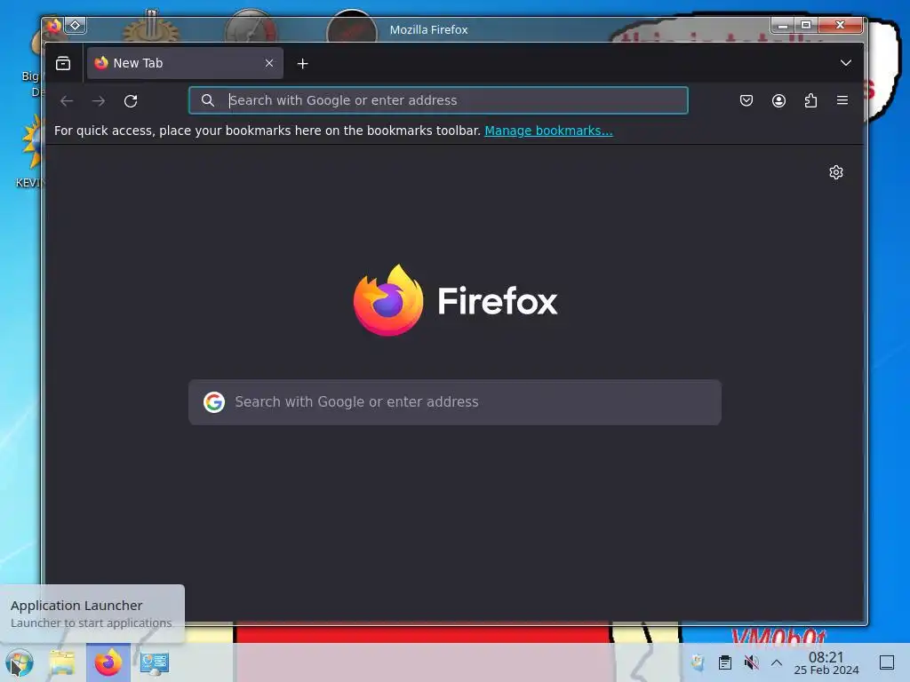
Task: Expand the list all tabs chevron
Action: click(x=846, y=63)
